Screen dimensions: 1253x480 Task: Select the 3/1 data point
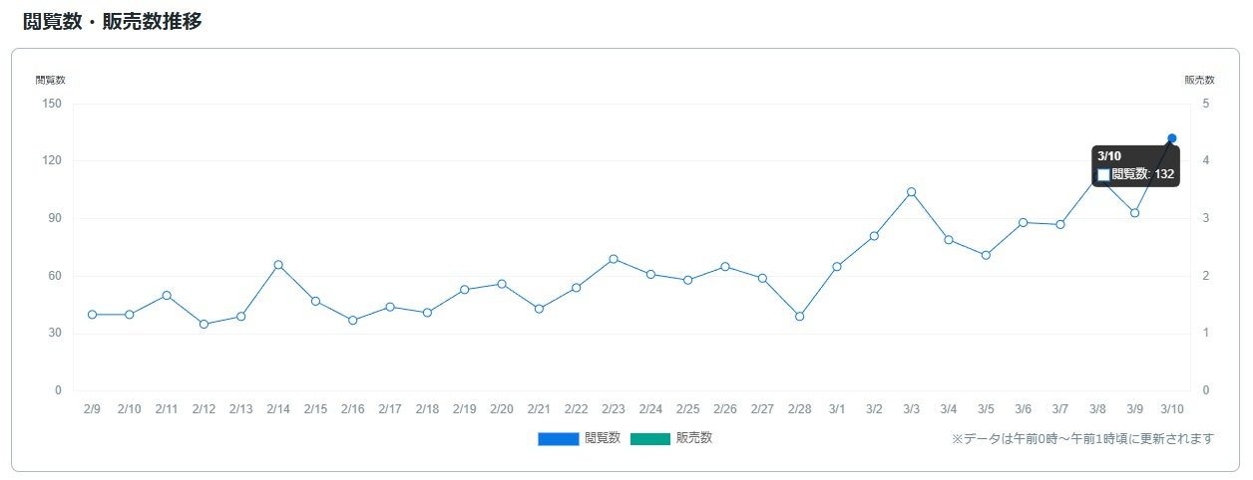pyautogui.click(x=837, y=267)
